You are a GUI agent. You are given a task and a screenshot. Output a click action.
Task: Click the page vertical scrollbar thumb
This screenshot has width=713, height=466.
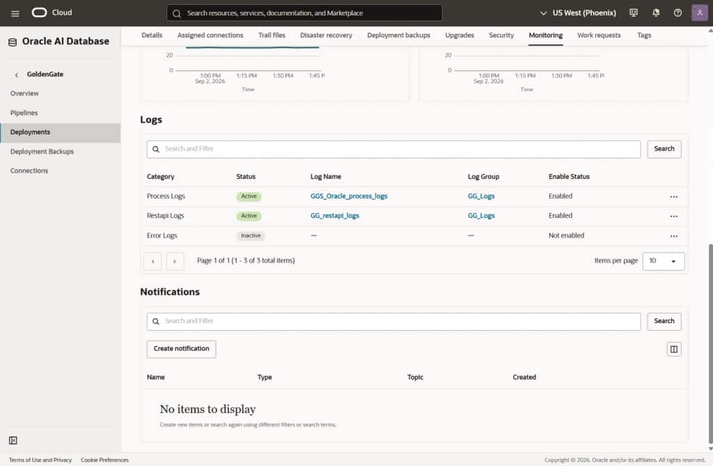(710, 343)
